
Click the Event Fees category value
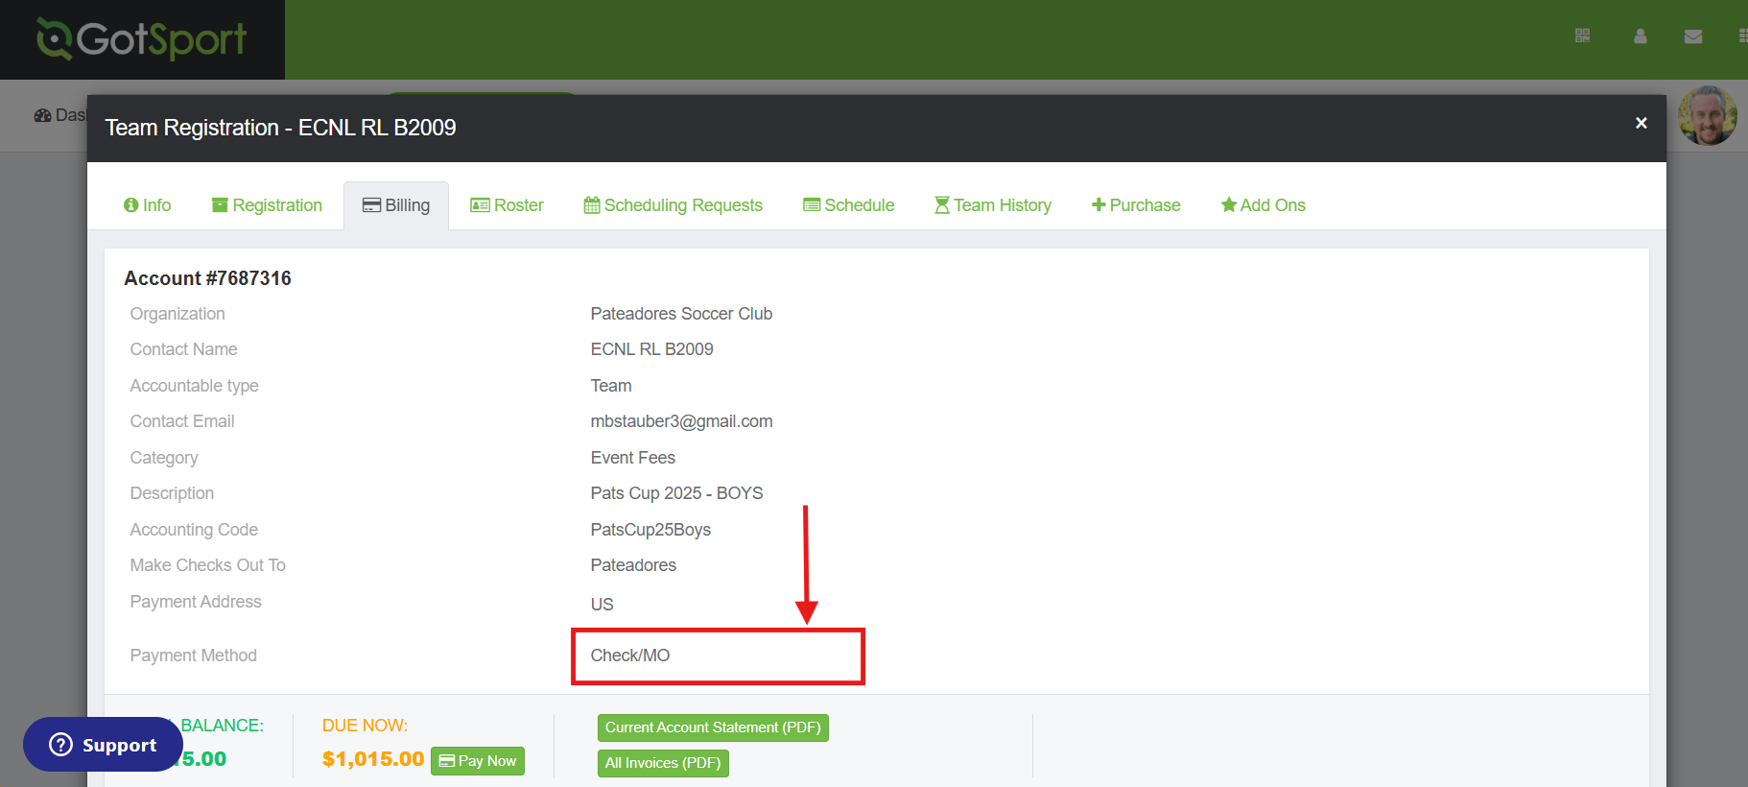click(x=633, y=458)
